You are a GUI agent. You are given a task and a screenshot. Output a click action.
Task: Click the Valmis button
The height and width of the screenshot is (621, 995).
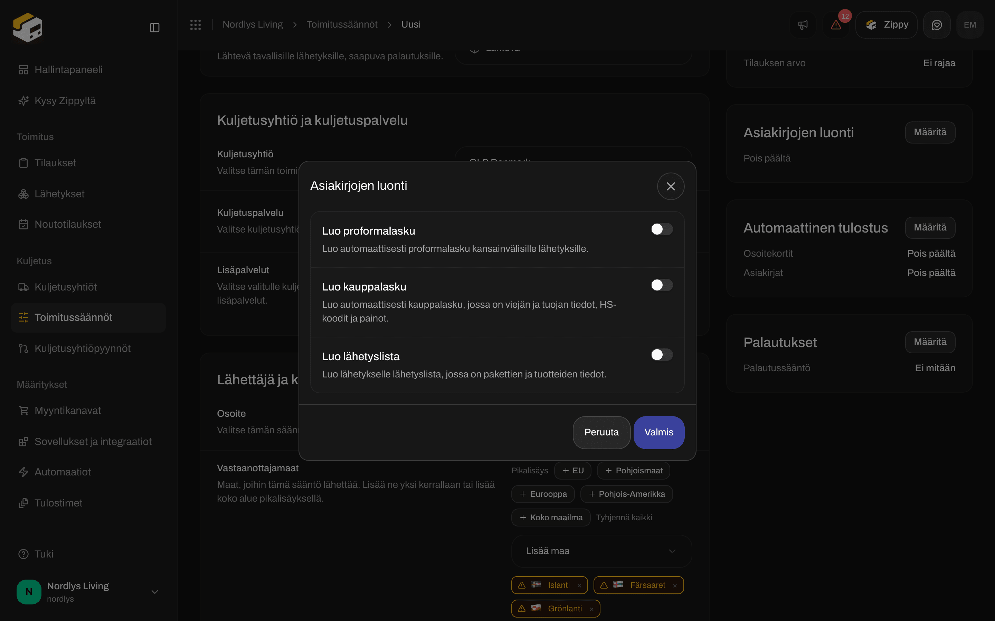tap(659, 433)
